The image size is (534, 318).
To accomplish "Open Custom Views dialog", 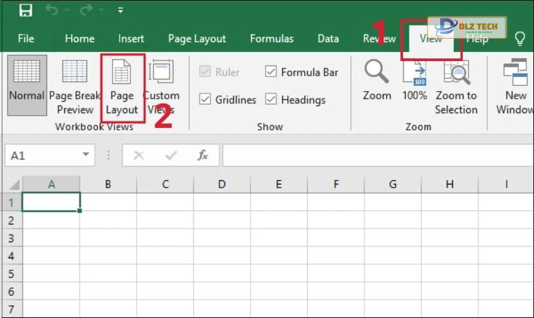I will (x=161, y=86).
